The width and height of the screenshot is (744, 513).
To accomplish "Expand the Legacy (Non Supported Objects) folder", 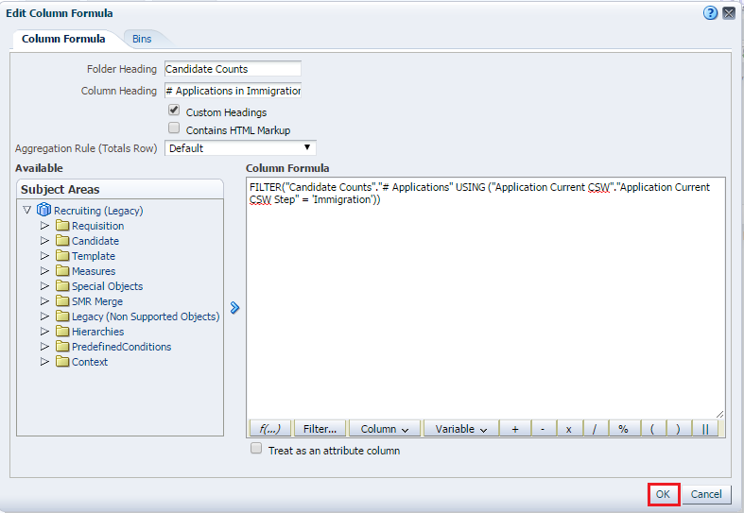I will coord(44,316).
